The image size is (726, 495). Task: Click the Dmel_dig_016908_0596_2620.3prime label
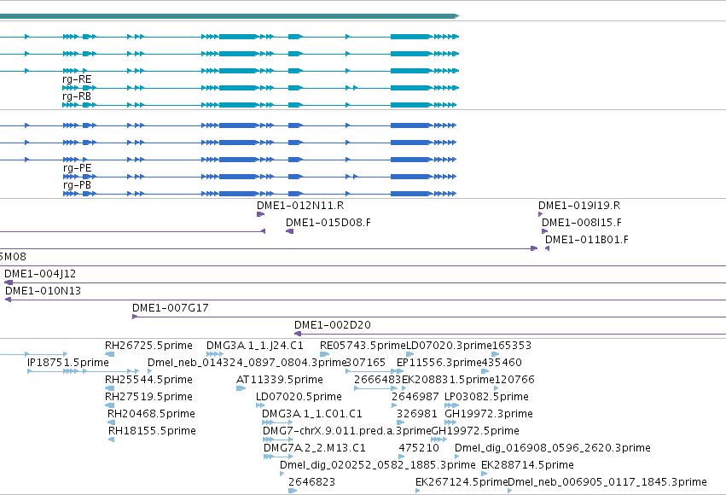tap(553, 448)
